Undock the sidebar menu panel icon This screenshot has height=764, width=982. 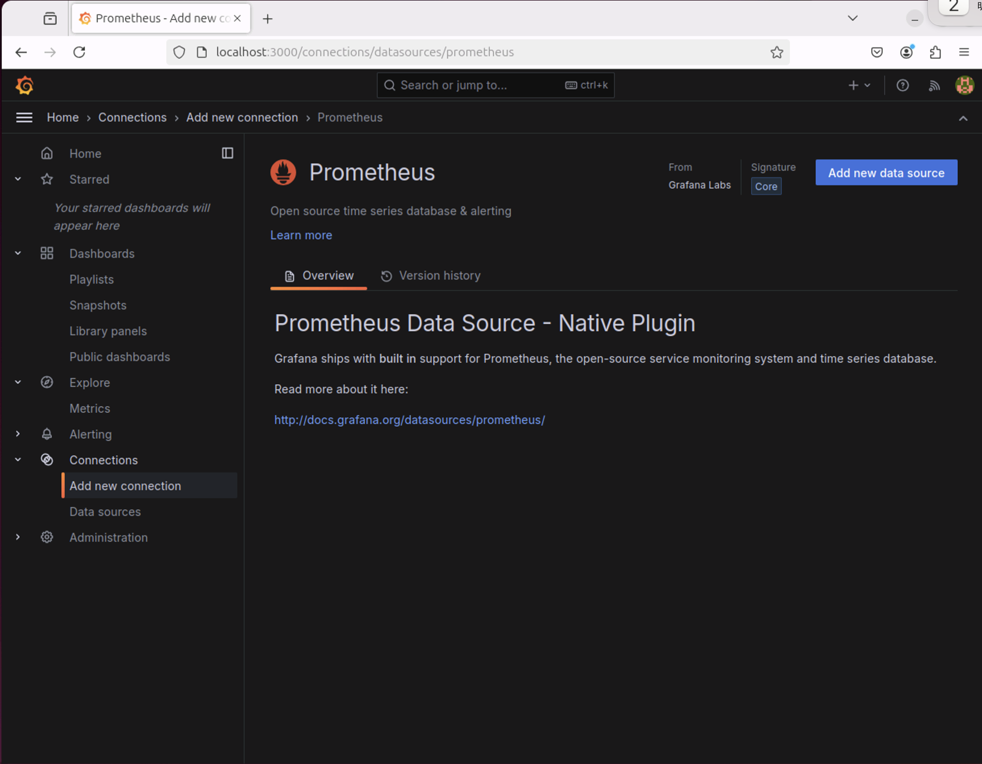(x=228, y=153)
